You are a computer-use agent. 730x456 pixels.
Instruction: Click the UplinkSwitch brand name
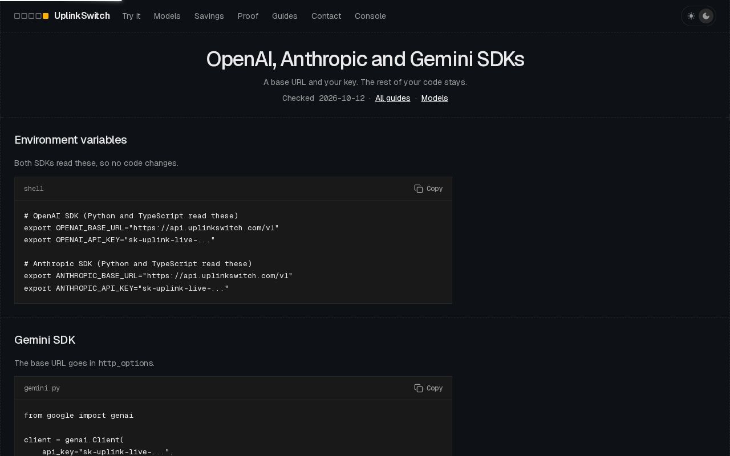click(82, 16)
